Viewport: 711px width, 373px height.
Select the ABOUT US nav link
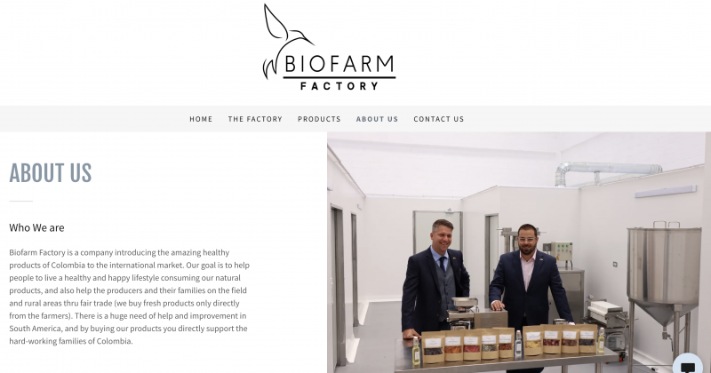[x=377, y=119]
